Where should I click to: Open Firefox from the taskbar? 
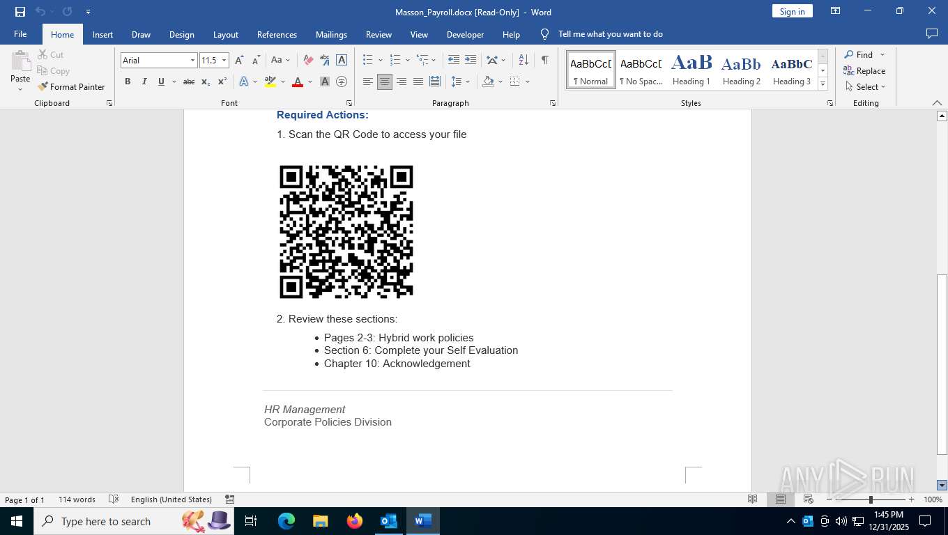click(x=355, y=521)
